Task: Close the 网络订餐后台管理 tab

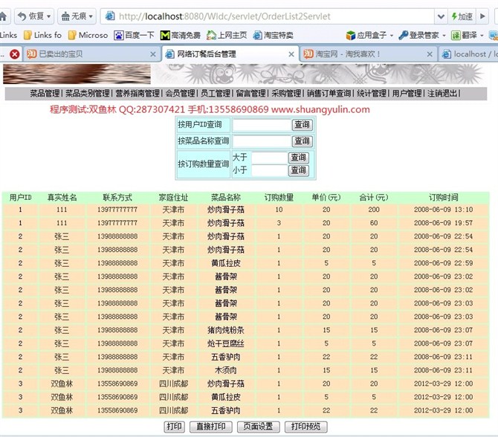Action: [291, 54]
